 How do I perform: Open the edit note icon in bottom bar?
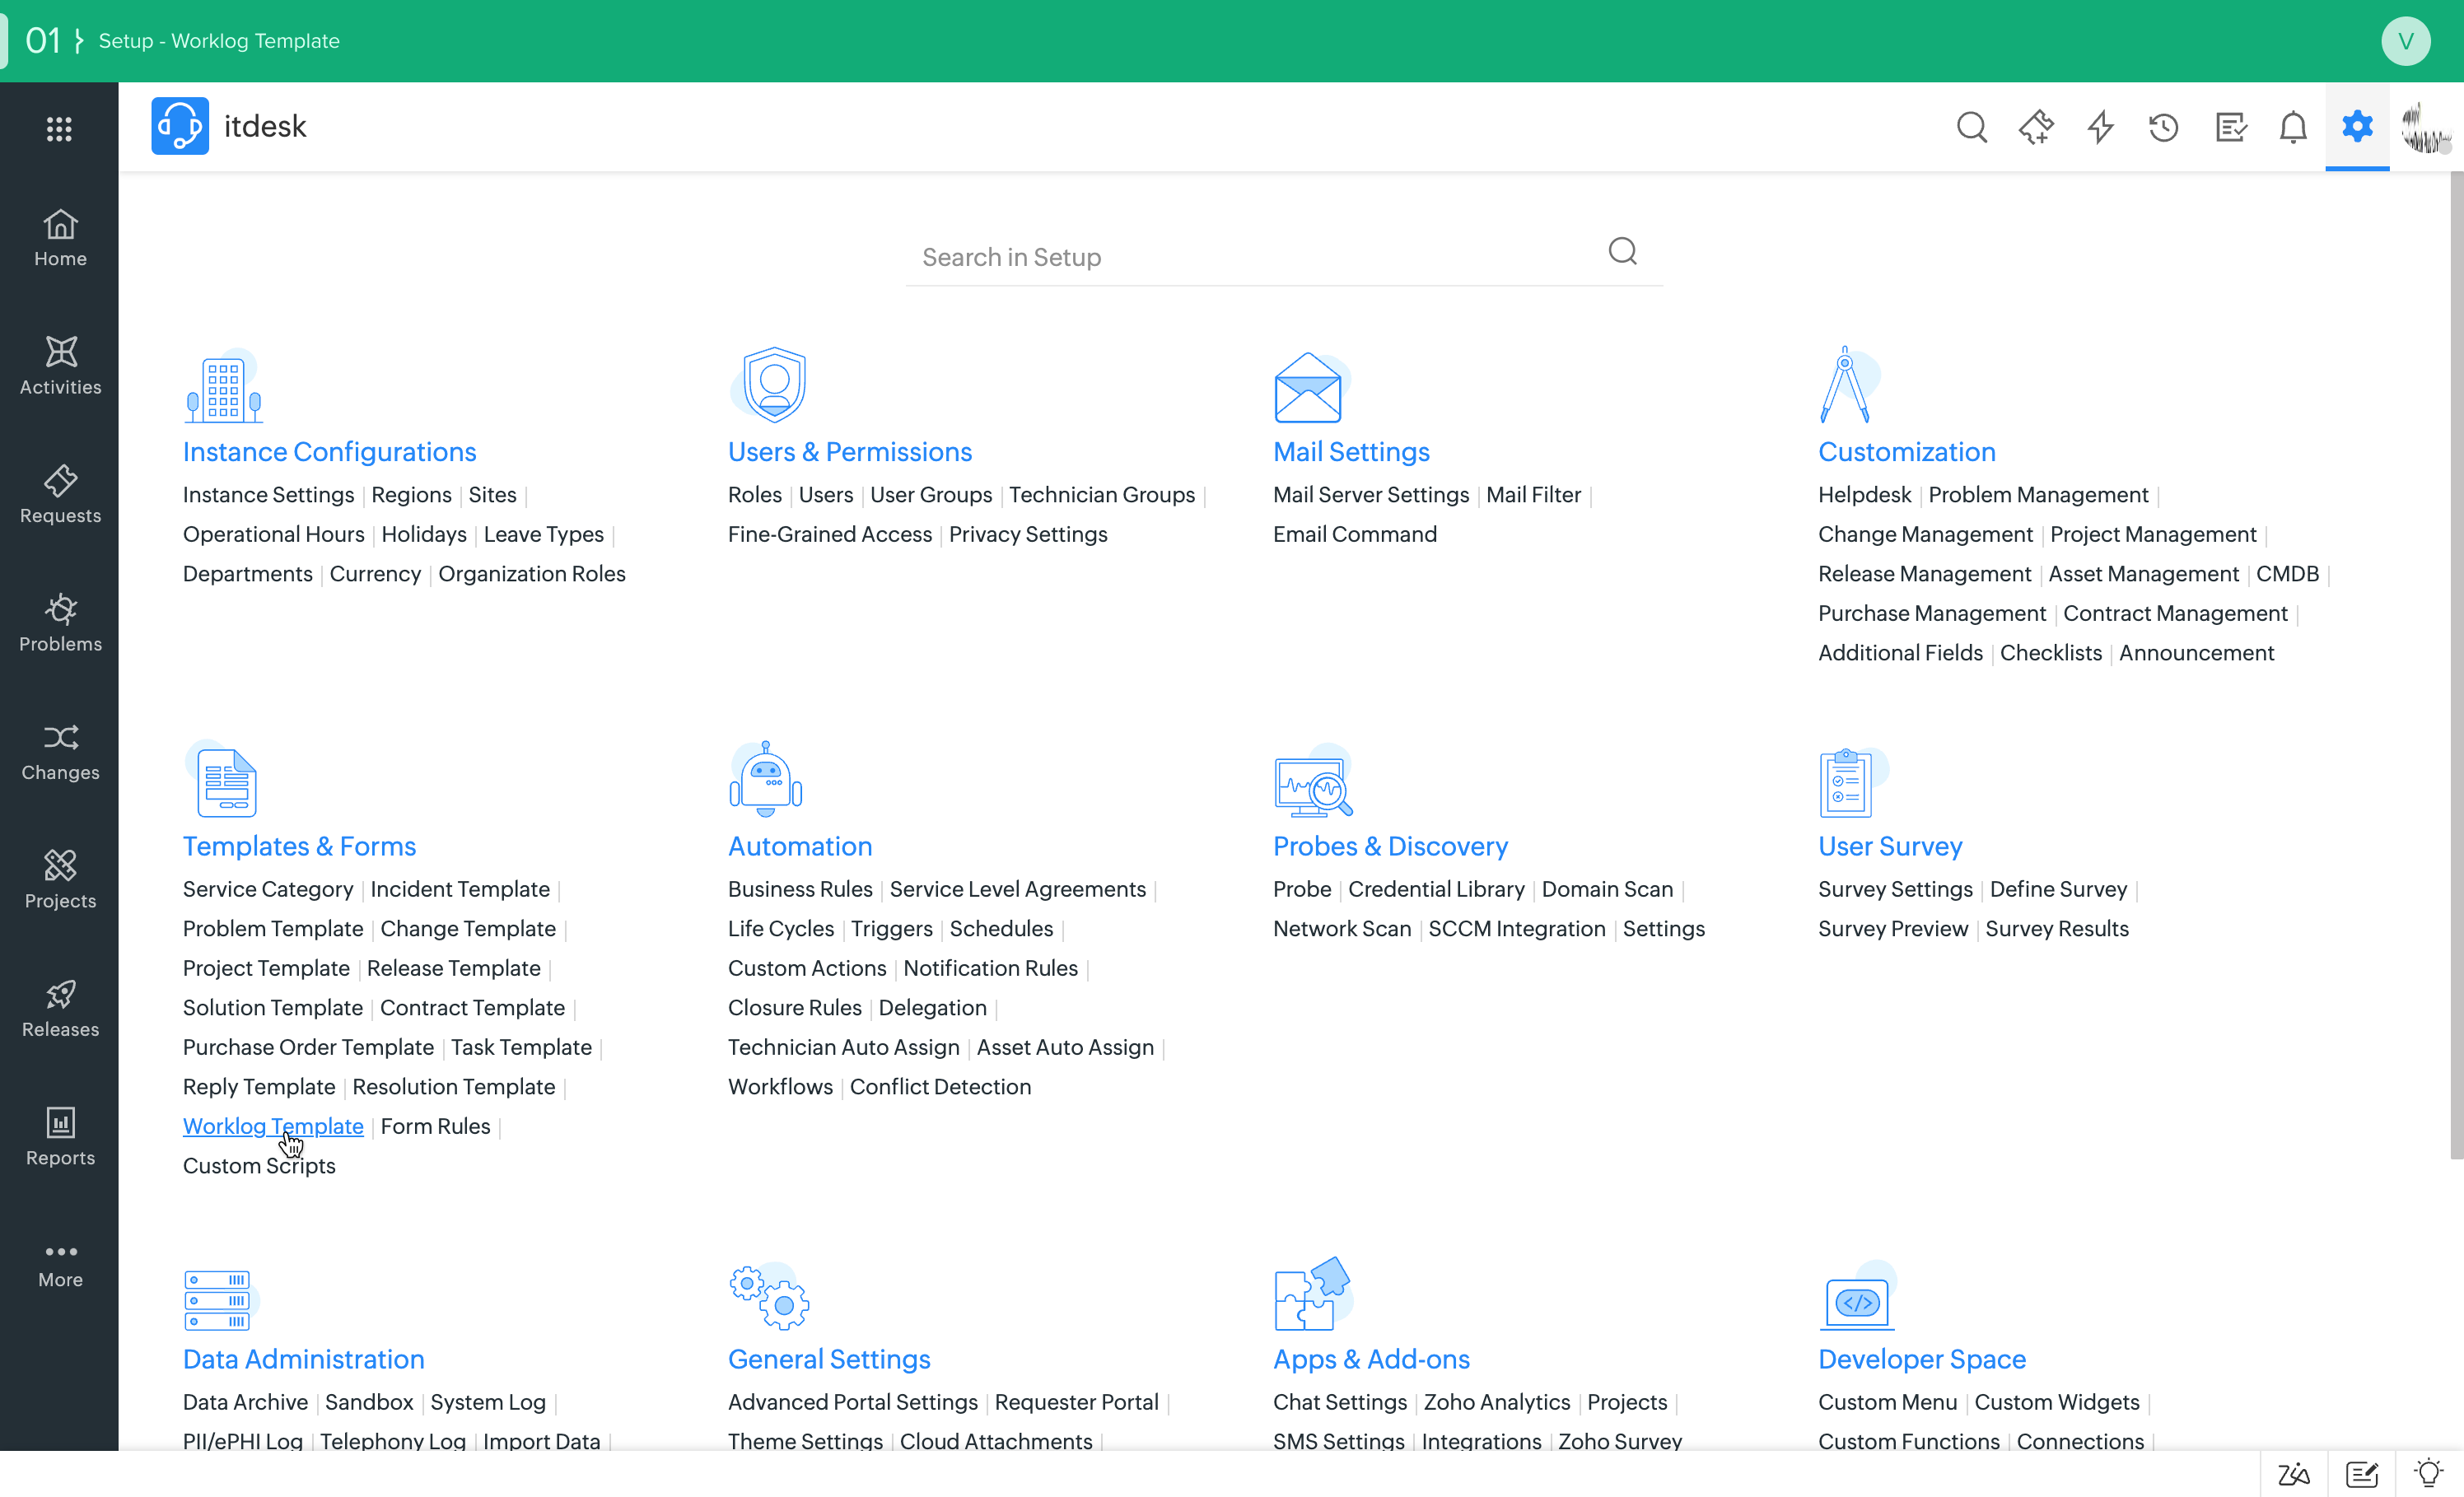(x=2362, y=1474)
